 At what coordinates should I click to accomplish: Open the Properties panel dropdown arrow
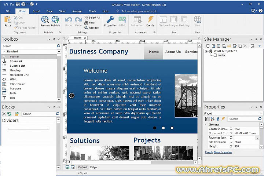(x=252, y=107)
